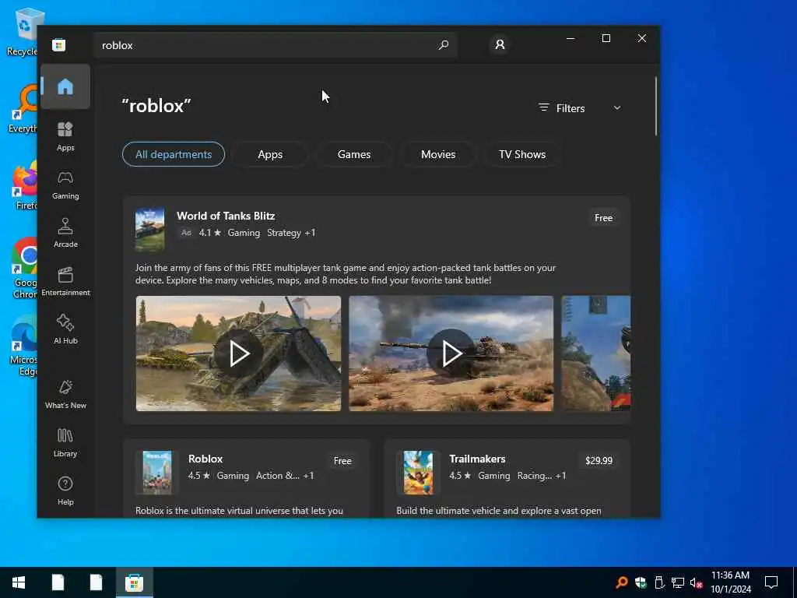The width and height of the screenshot is (797, 598).
Task: Select the Movies filter tab
Action: 438,154
